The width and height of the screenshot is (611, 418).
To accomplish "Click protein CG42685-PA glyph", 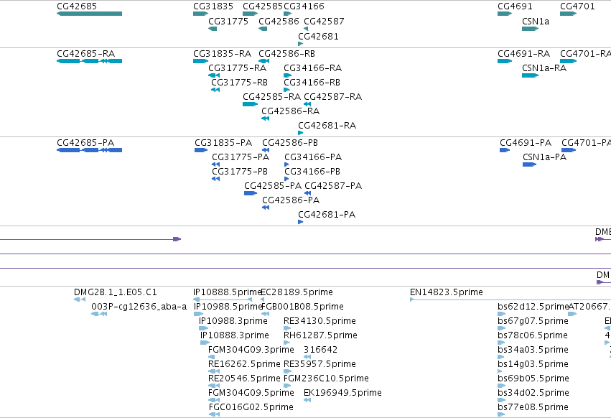I will click(89, 150).
